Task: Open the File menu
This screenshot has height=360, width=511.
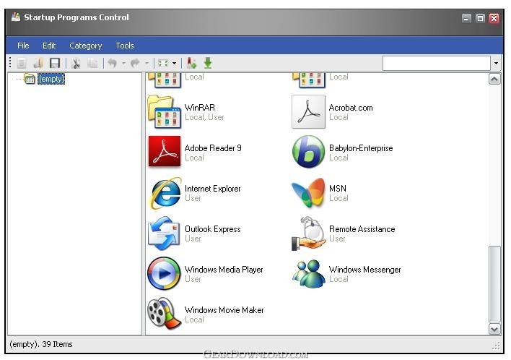Action: 23,46
